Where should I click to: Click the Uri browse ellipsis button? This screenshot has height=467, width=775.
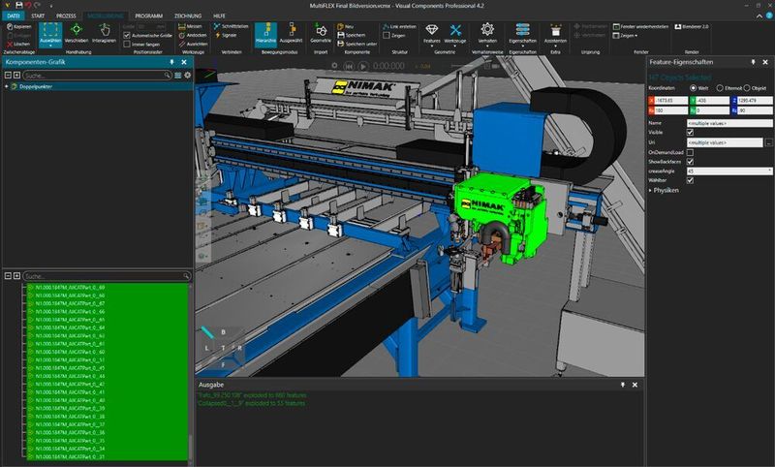[x=769, y=142]
